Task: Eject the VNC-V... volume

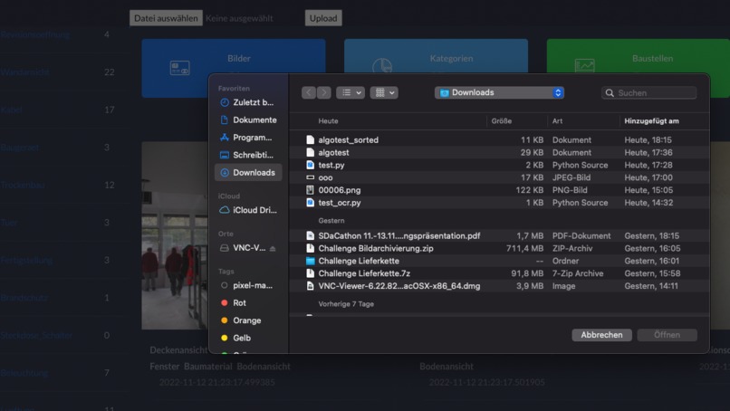Action: coord(273,249)
